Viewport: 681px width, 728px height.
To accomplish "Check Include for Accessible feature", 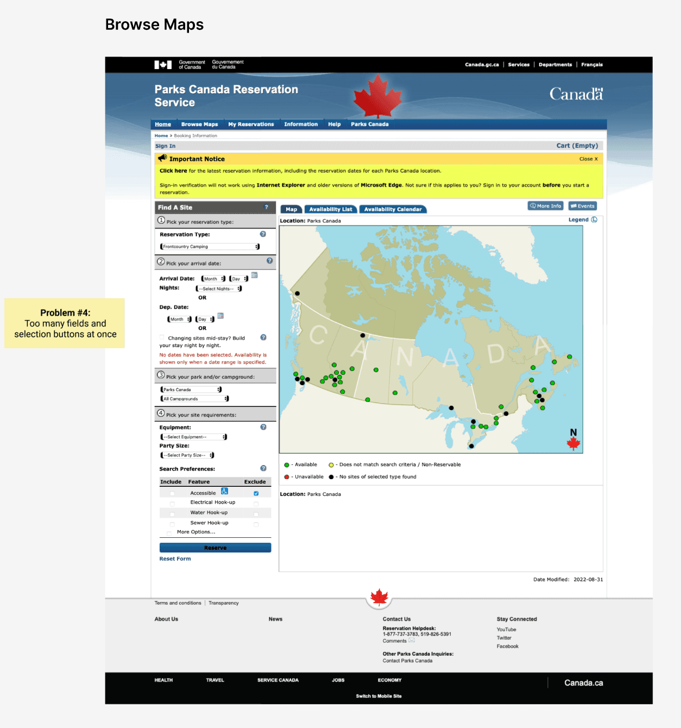I will click(x=172, y=493).
